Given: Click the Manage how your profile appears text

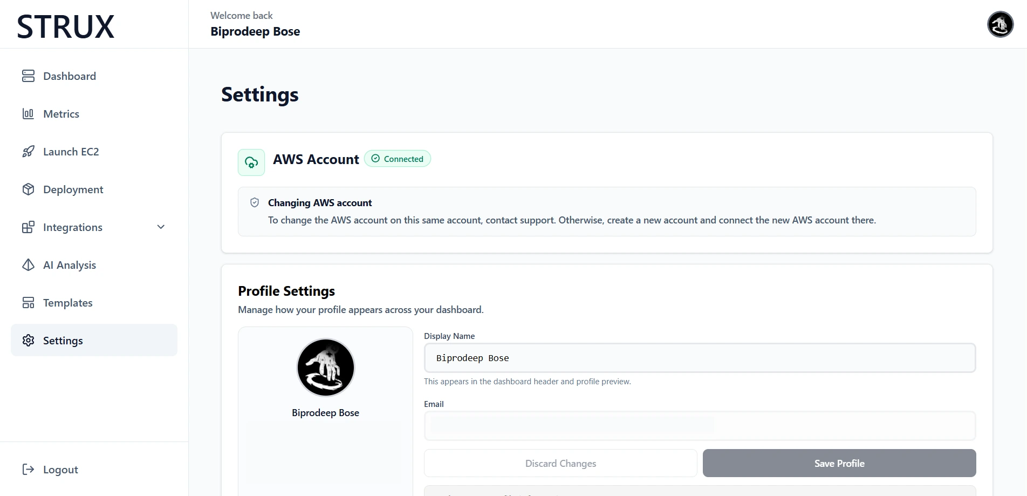Looking at the screenshot, I should click(x=361, y=310).
